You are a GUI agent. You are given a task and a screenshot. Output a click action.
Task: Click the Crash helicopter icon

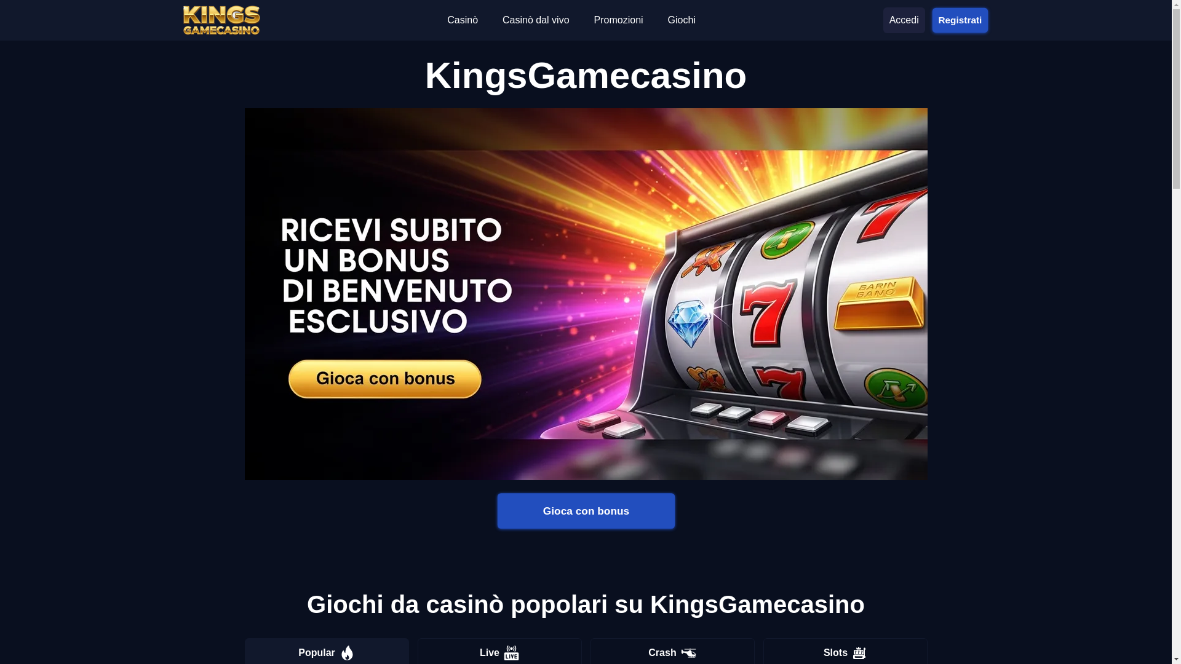[x=689, y=653]
